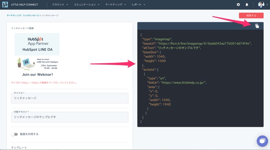Screen dimensions: 270x150
Task: Follow the マーケティング - リッチメッセージ breadcrumb link
Action: (x=23, y=15)
